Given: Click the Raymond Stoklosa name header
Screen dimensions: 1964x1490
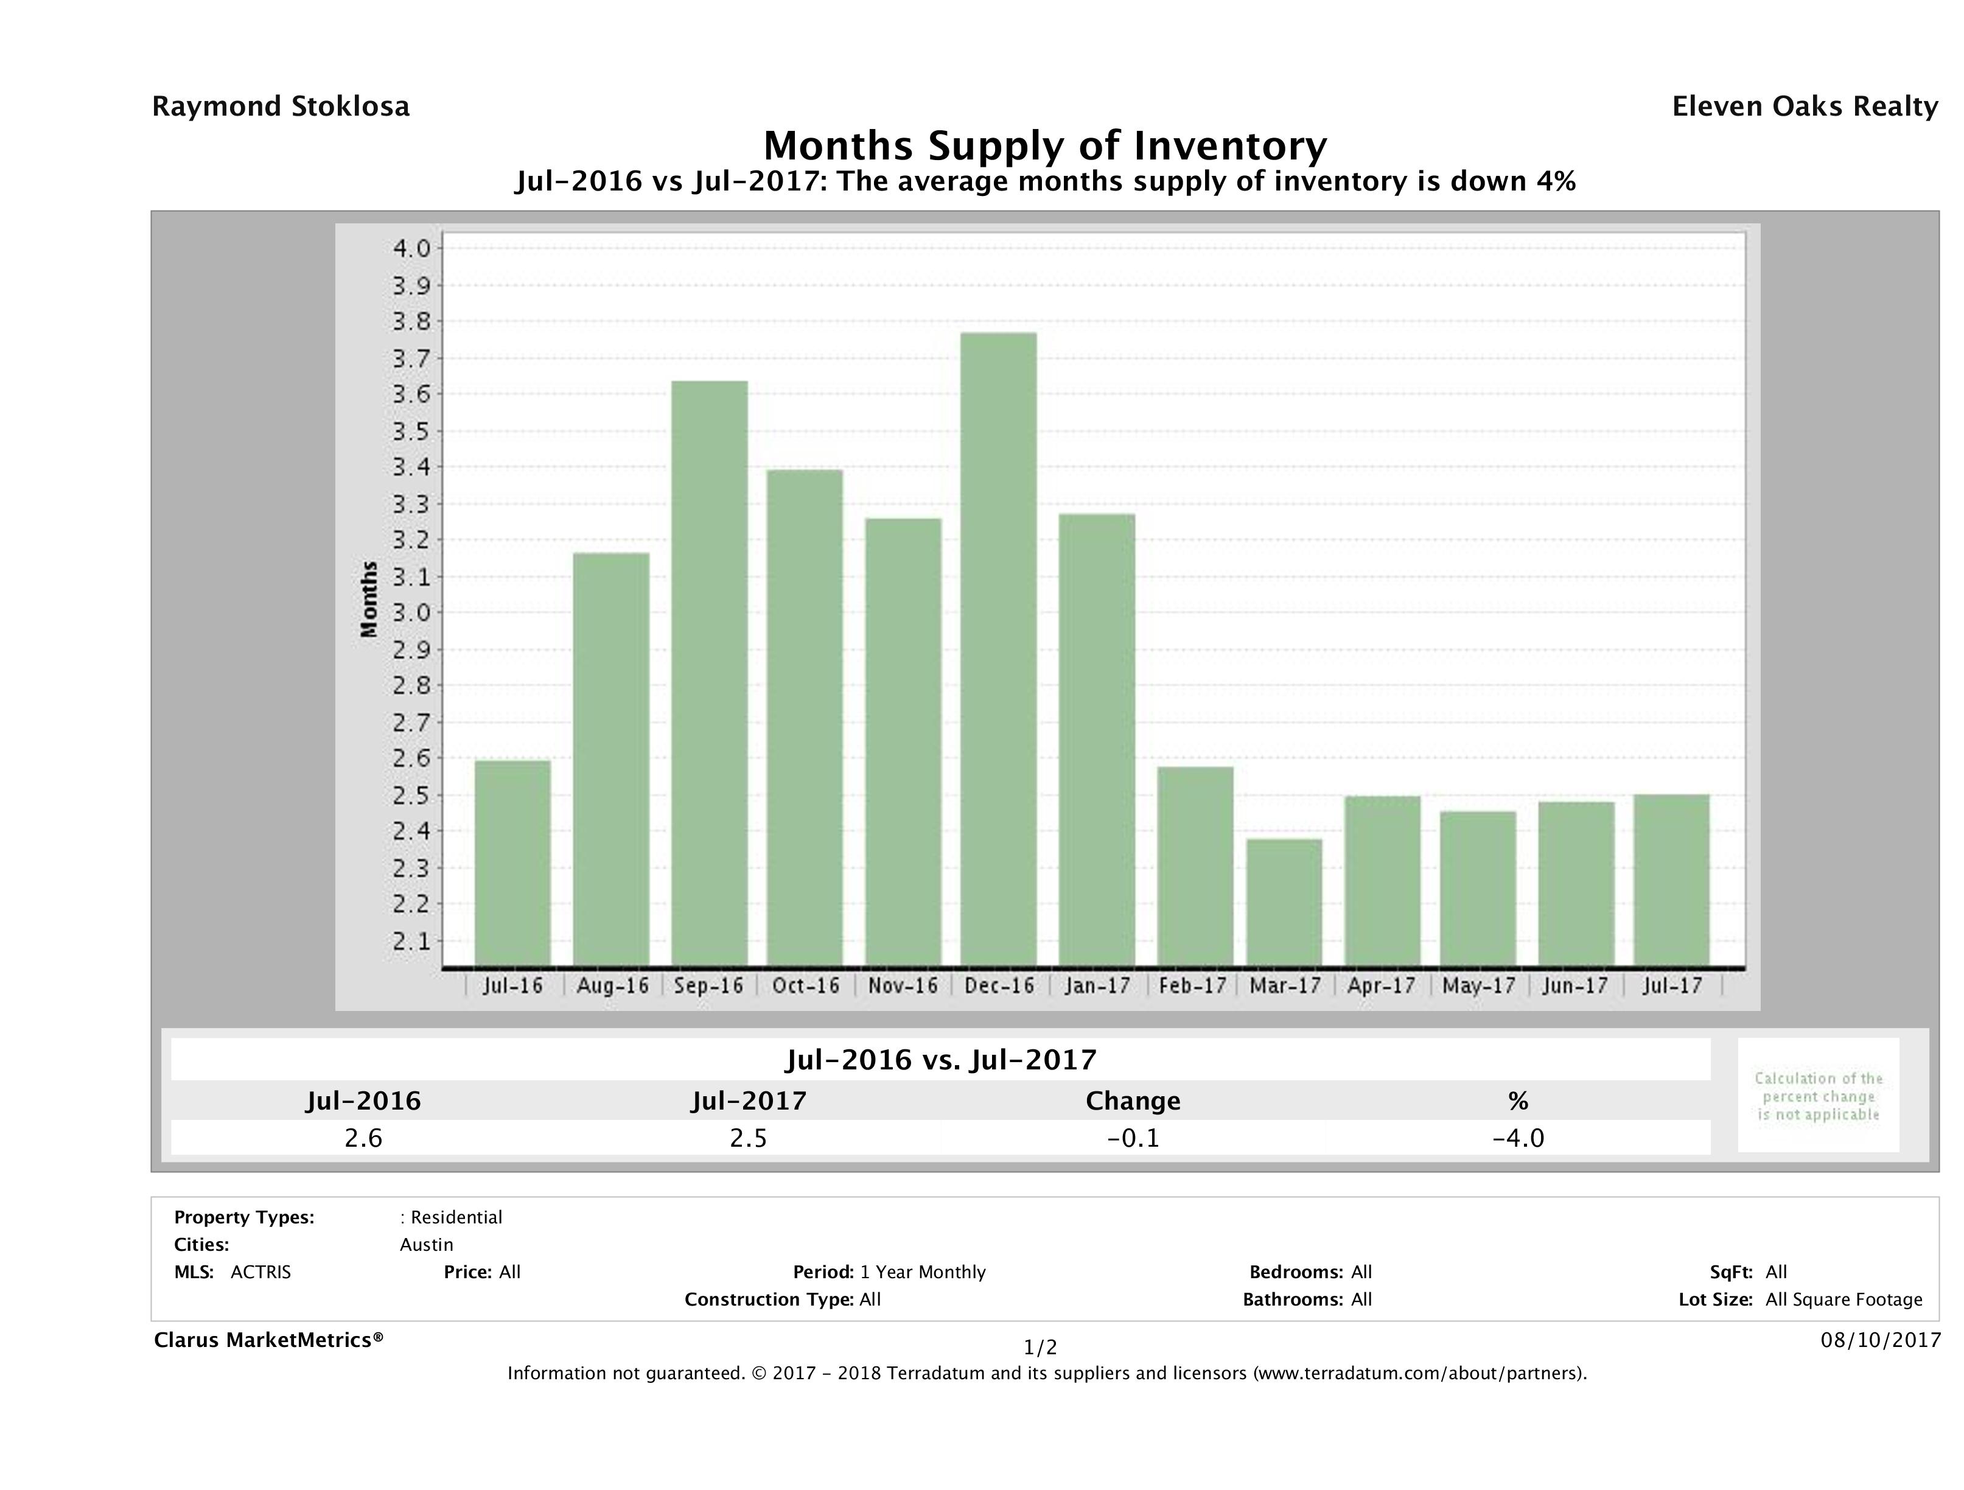Looking at the screenshot, I should pos(281,107).
